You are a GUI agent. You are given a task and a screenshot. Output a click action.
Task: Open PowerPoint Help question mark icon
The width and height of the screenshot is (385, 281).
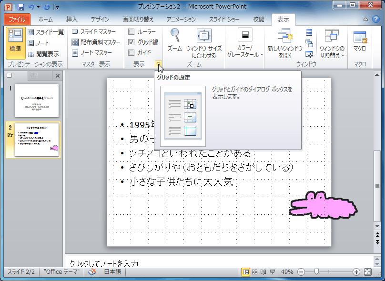376,19
